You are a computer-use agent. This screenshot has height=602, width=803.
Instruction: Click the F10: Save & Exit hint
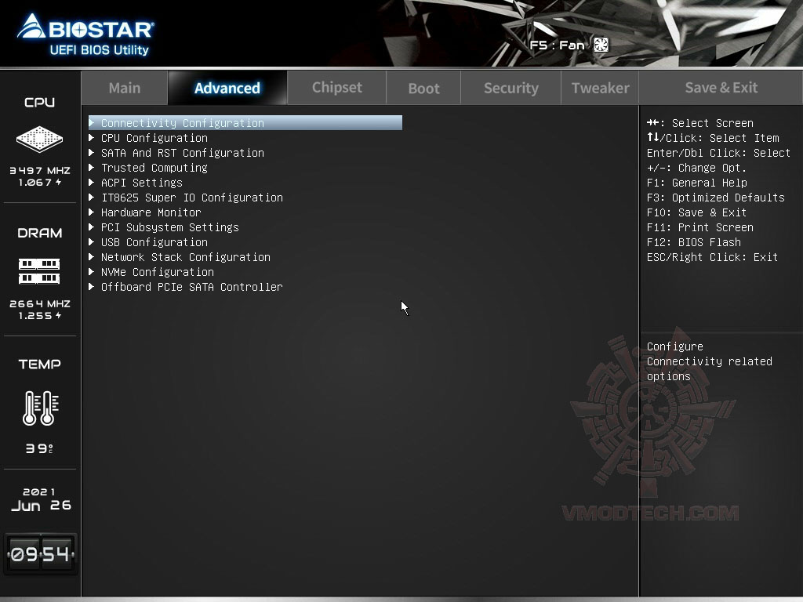696,212
